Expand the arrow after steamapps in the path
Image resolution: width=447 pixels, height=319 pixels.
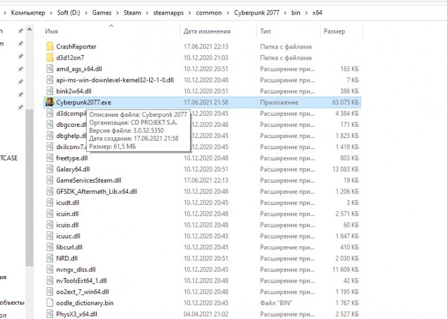point(189,13)
